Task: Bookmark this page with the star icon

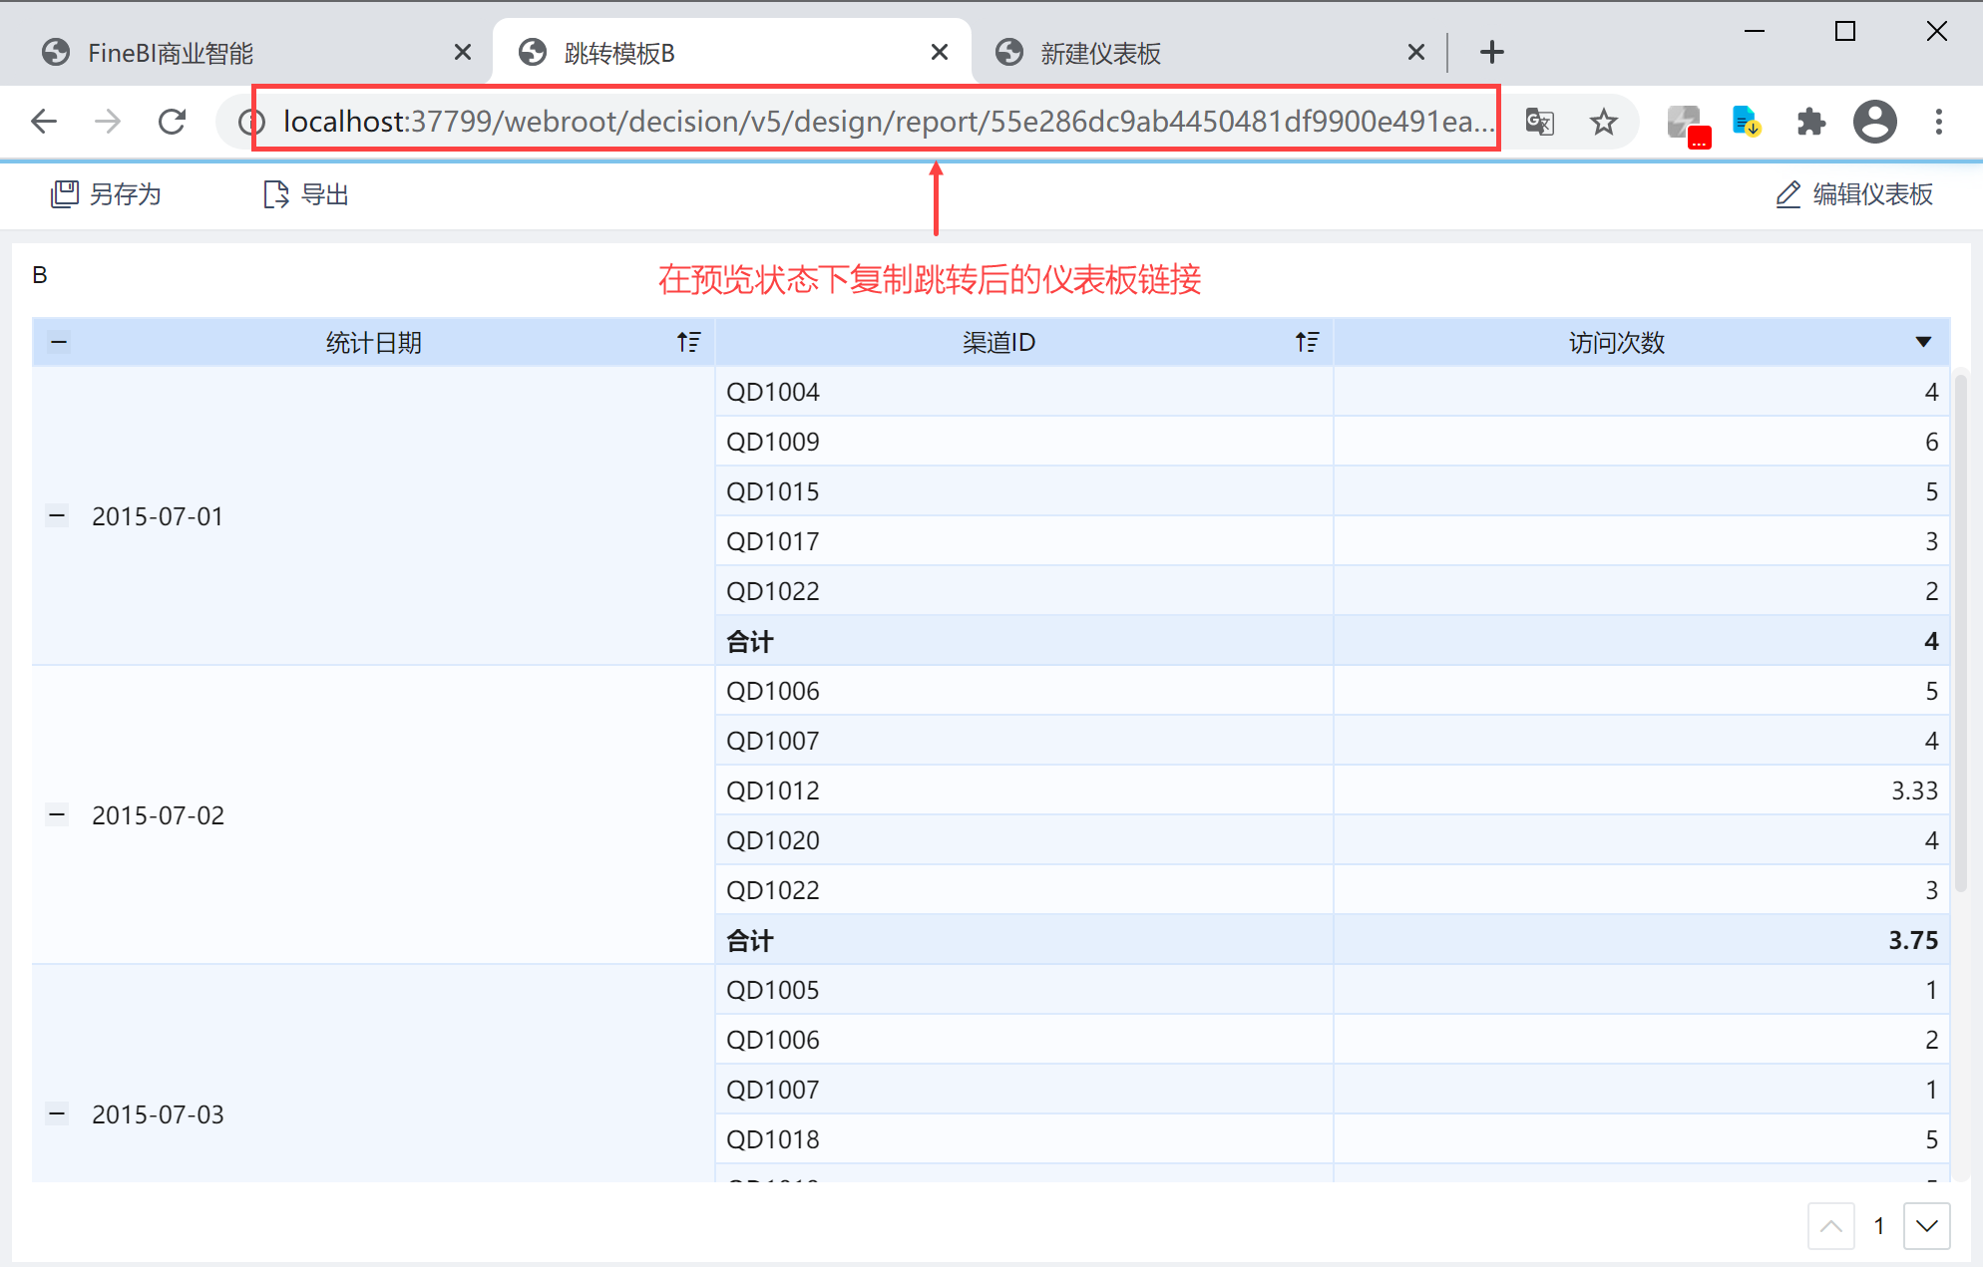Action: (x=1603, y=122)
